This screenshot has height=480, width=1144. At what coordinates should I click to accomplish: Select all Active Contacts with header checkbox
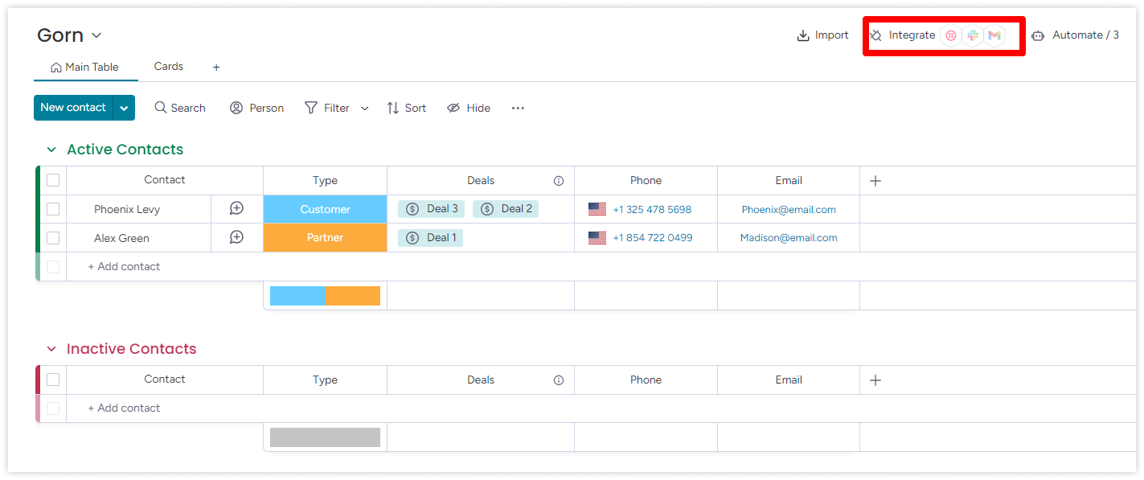[x=53, y=180]
